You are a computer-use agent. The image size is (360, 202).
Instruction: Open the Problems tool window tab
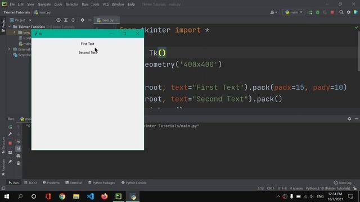click(x=51, y=183)
